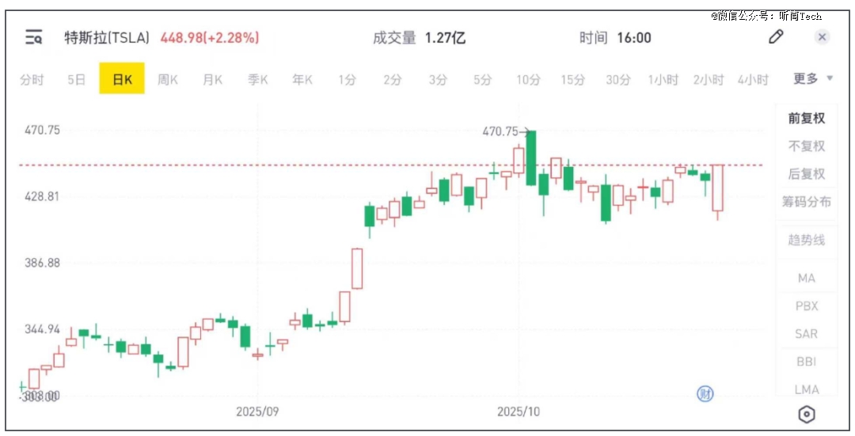855x436 pixels.
Task: Click the pencil drawing tool icon
Action: tap(776, 37)
